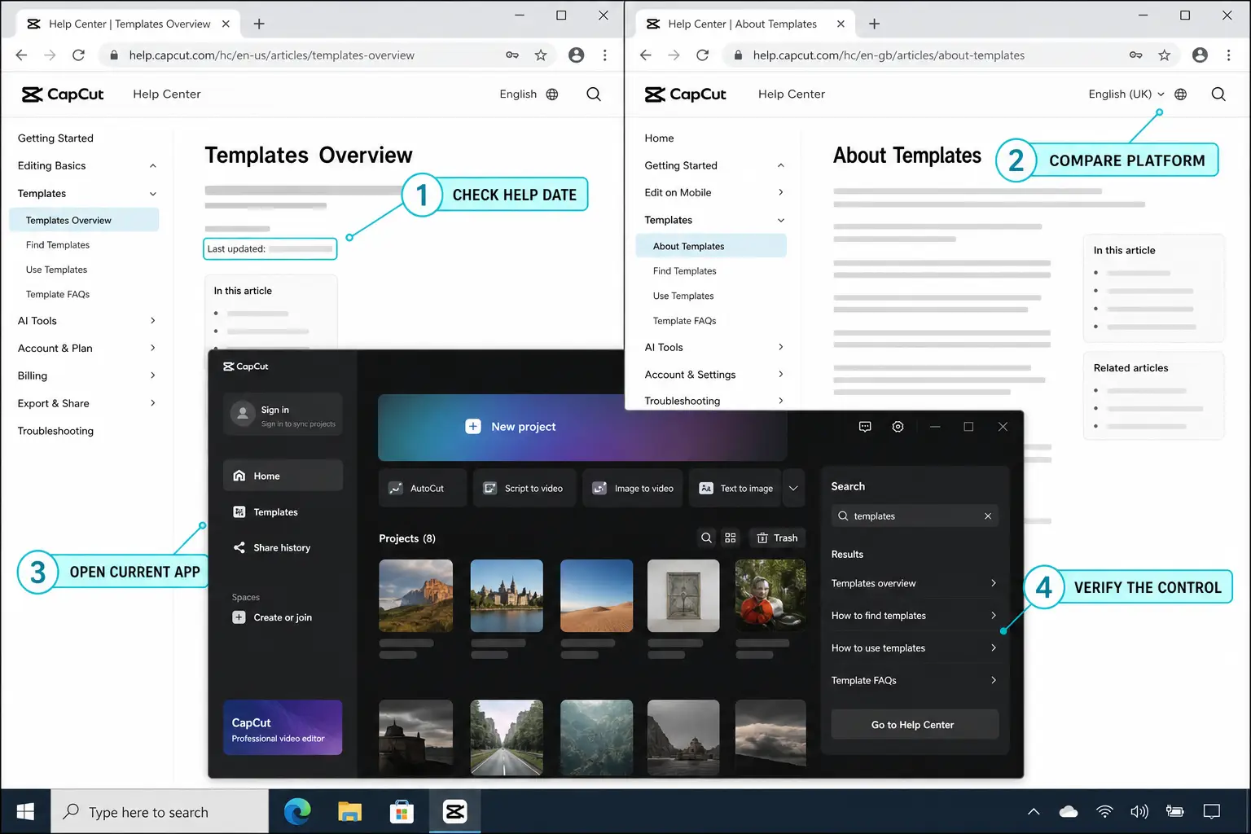Screen dimensions: 1251x834
Task: Bookmark templates-overview page with star icon
Action: click(x=541, y=55)
